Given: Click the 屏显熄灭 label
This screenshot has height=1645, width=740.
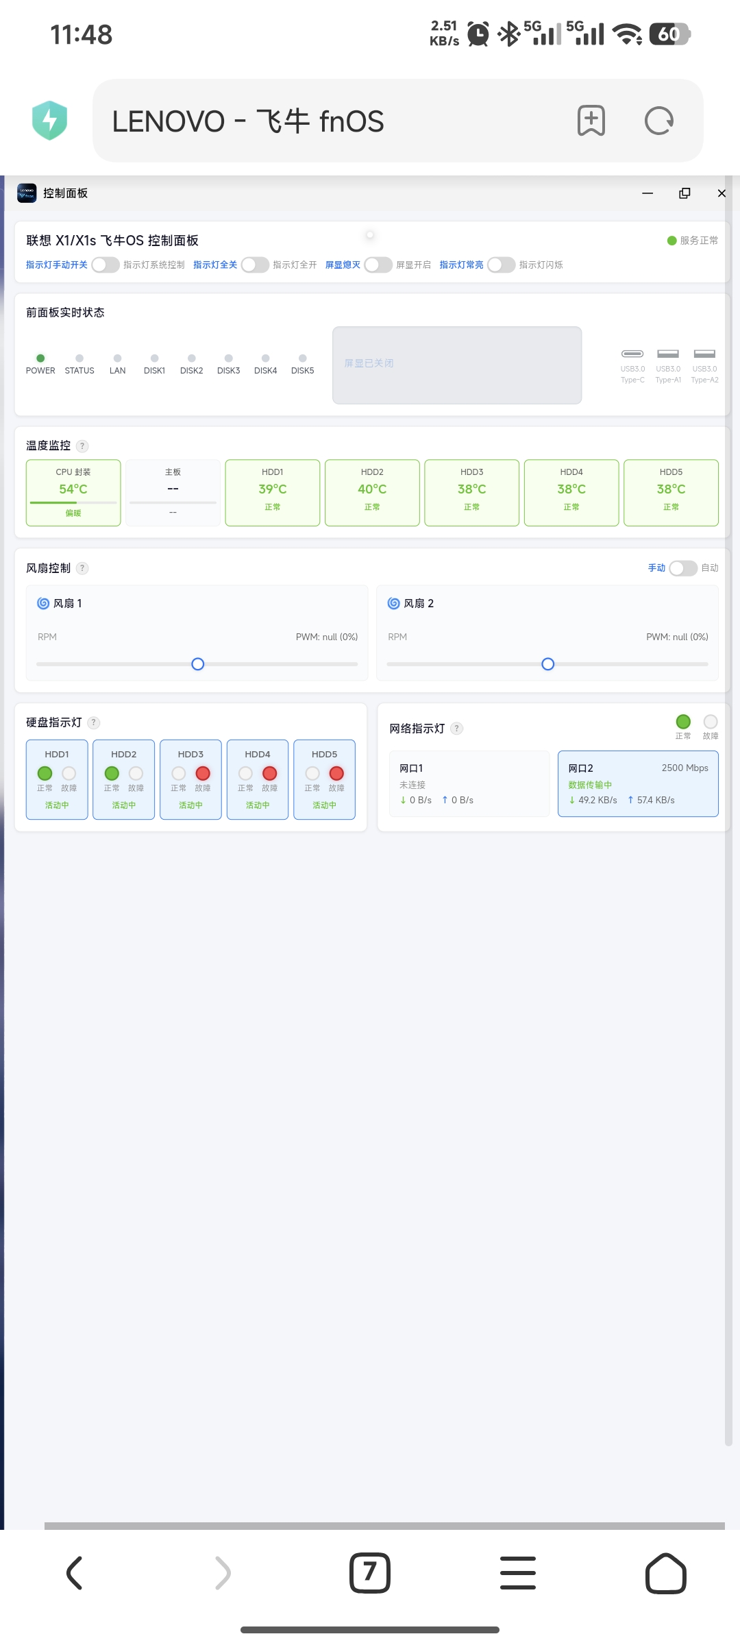Looking at the screenshot, I should pyautogui.click(x=343, y=265).
